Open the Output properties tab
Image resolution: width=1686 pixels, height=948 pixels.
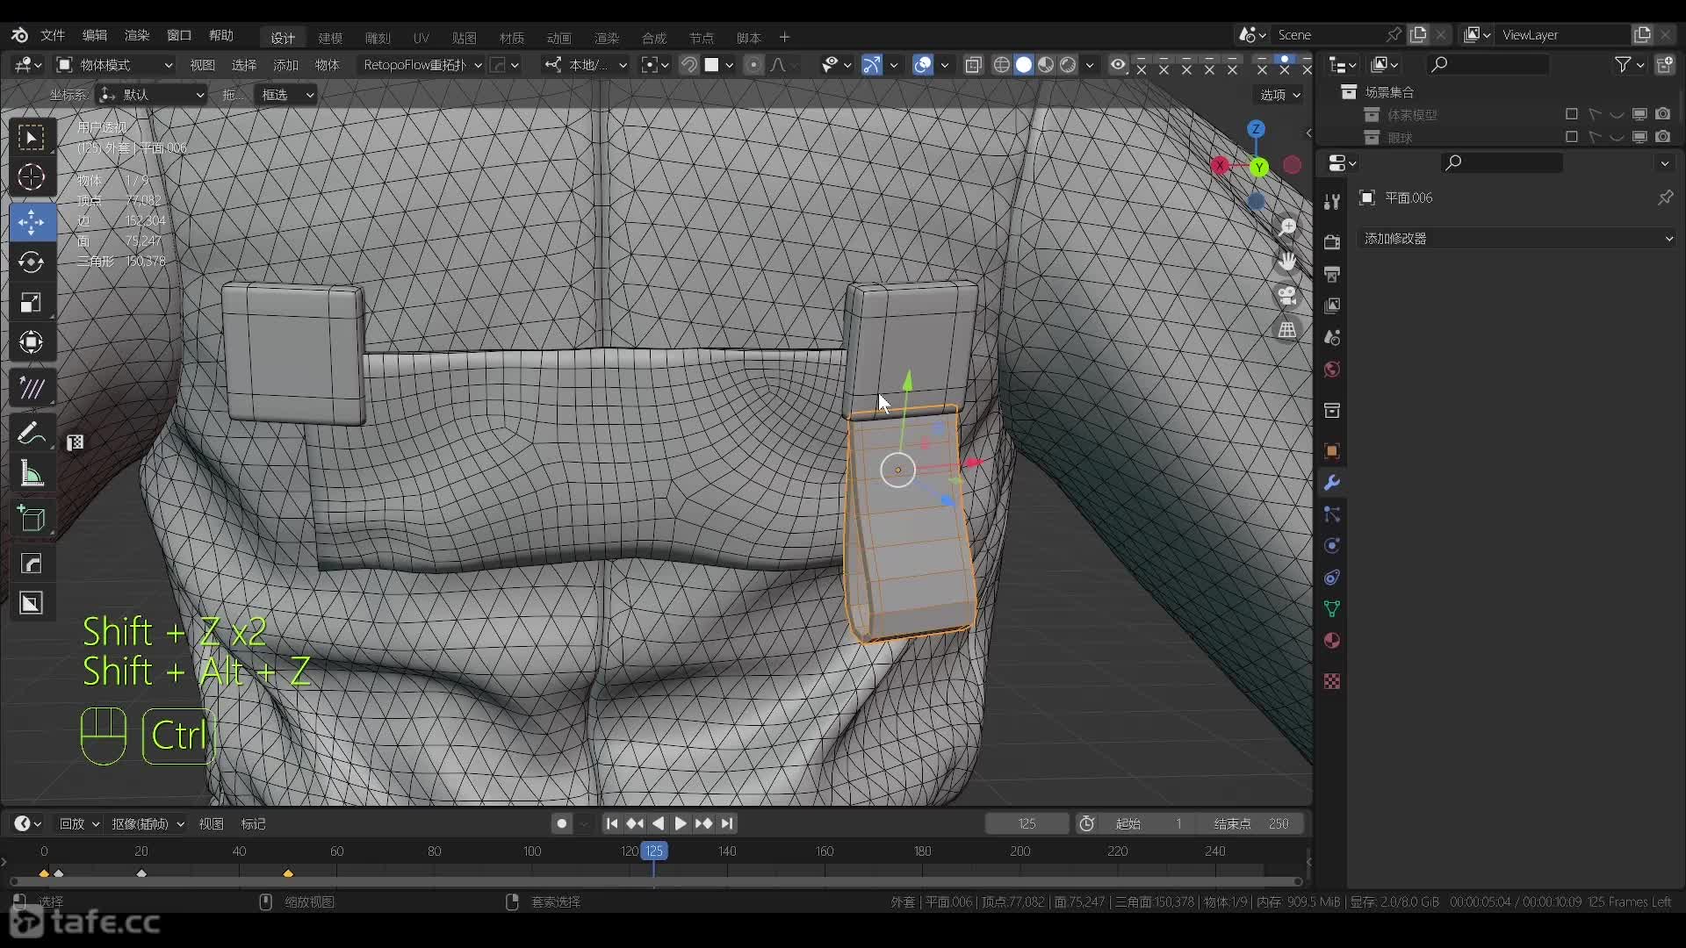[x=1331, y=274]
